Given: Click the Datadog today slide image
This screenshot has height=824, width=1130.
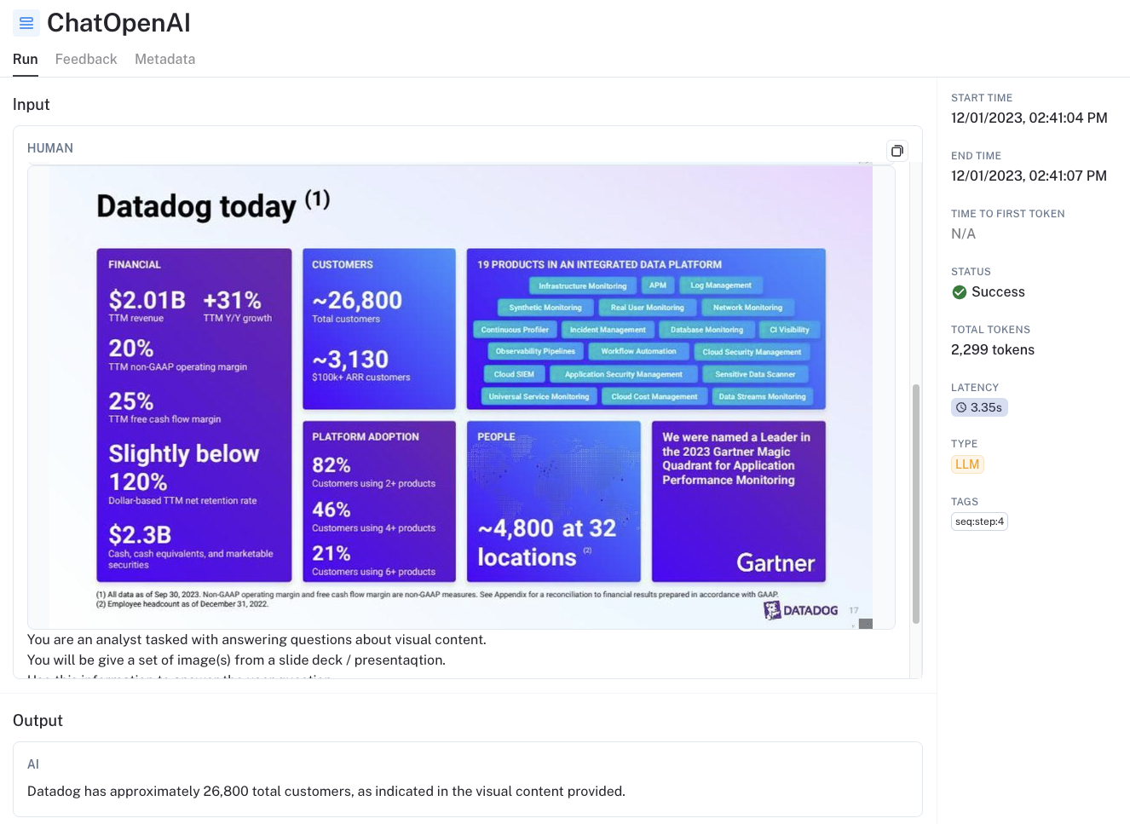Looking at the screenshot, I should (x=461, y=397).
